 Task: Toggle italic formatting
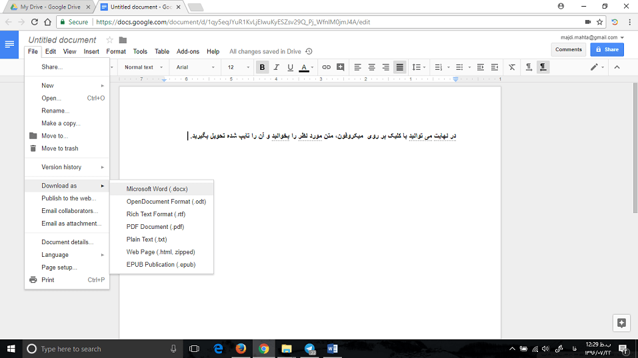(x=276, y=67)
